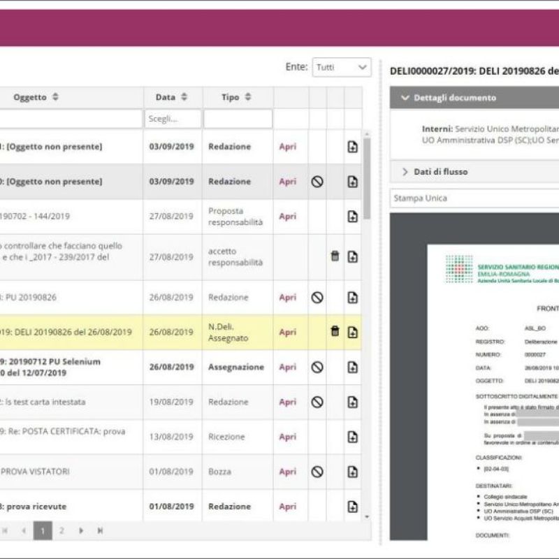Image resolution: width=559 pixels, height=559 pixels.
Task: Click the block icon in the Bozza row
Action: click(317, 472)
